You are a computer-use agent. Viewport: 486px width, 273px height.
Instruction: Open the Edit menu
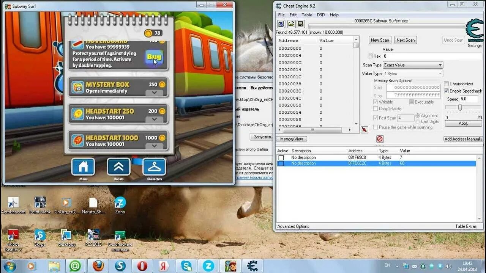tap(293, 15)
